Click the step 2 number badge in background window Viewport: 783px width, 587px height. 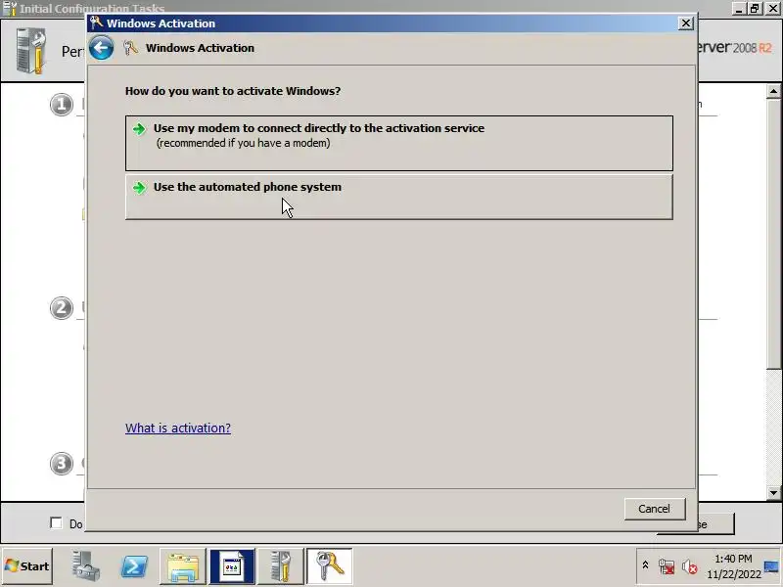click(x=62, y=308)
